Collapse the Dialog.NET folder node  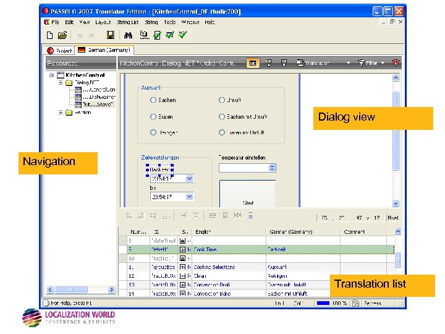(61, 83)
